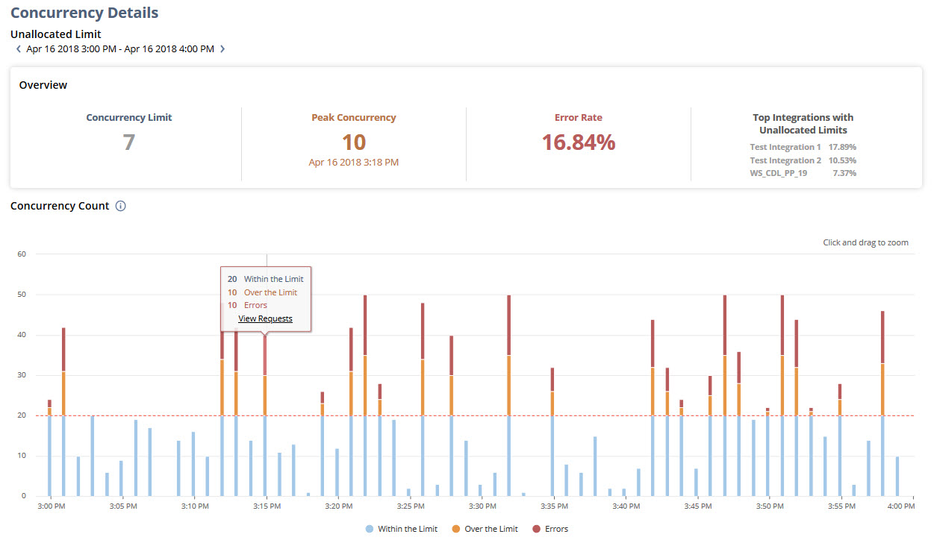Image resolution: width=934 pixels, height=540 pixels.
Task: Click the 3:25 PM axis label
Action: click(x=410, y=506)
